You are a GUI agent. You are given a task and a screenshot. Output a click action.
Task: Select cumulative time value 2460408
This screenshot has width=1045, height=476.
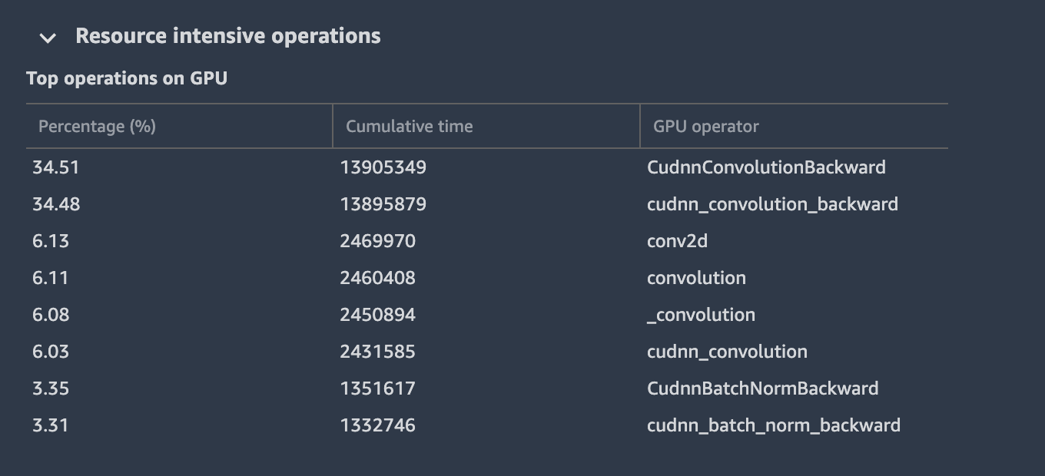click(x=377, y=278)
